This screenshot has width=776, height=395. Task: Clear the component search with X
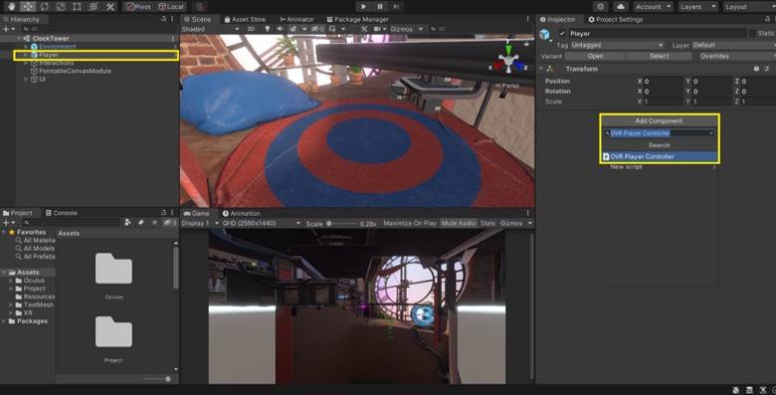pyautogui.click(x=711, y=133)
